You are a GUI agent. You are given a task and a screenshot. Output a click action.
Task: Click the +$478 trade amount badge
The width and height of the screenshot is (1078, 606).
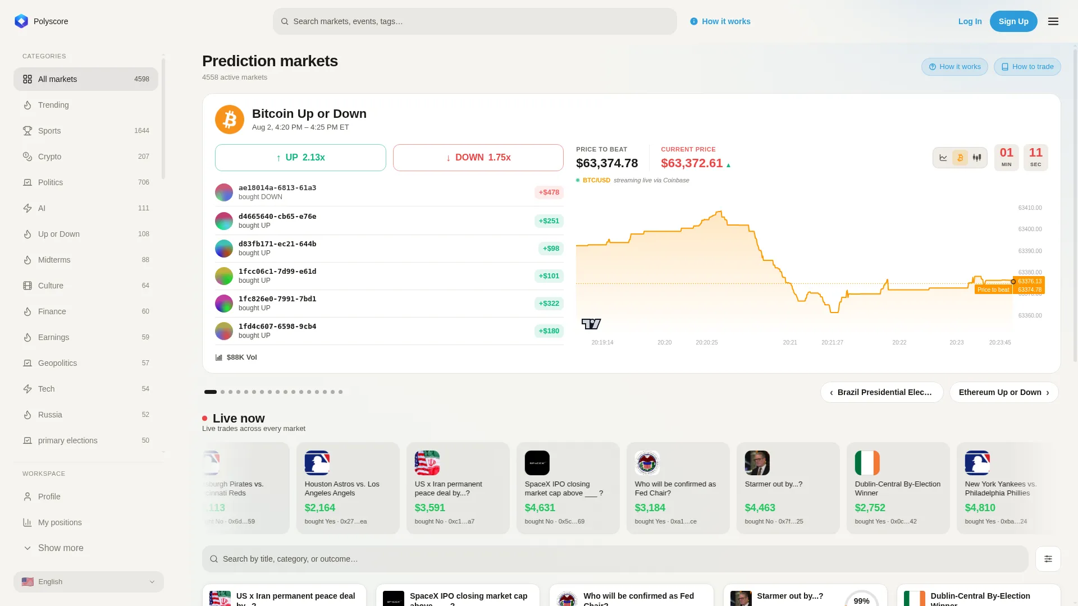549,192
